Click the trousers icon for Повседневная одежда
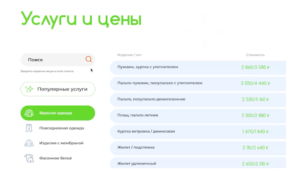 (x=29, y=128)
